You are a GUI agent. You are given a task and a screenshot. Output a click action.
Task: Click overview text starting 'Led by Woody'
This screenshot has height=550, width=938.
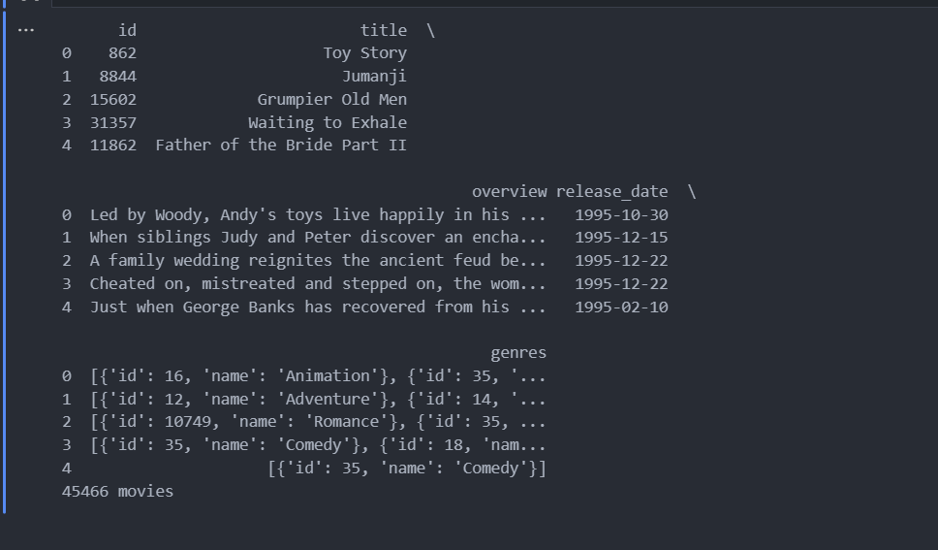318,215
